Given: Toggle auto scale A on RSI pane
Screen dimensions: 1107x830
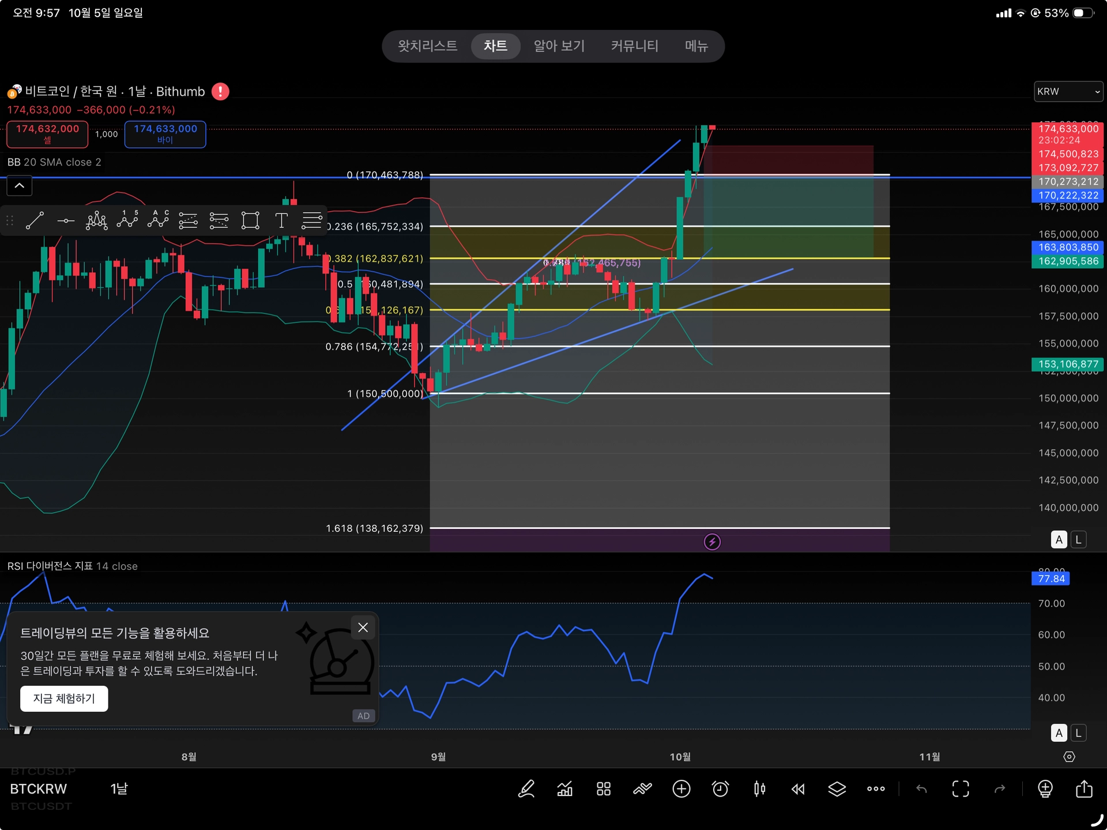Looking at the screenshot, I should pos(1059,733).
